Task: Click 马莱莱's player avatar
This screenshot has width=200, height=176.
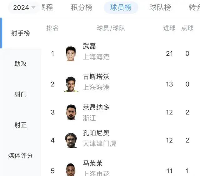Action: (x=71, y=169)
